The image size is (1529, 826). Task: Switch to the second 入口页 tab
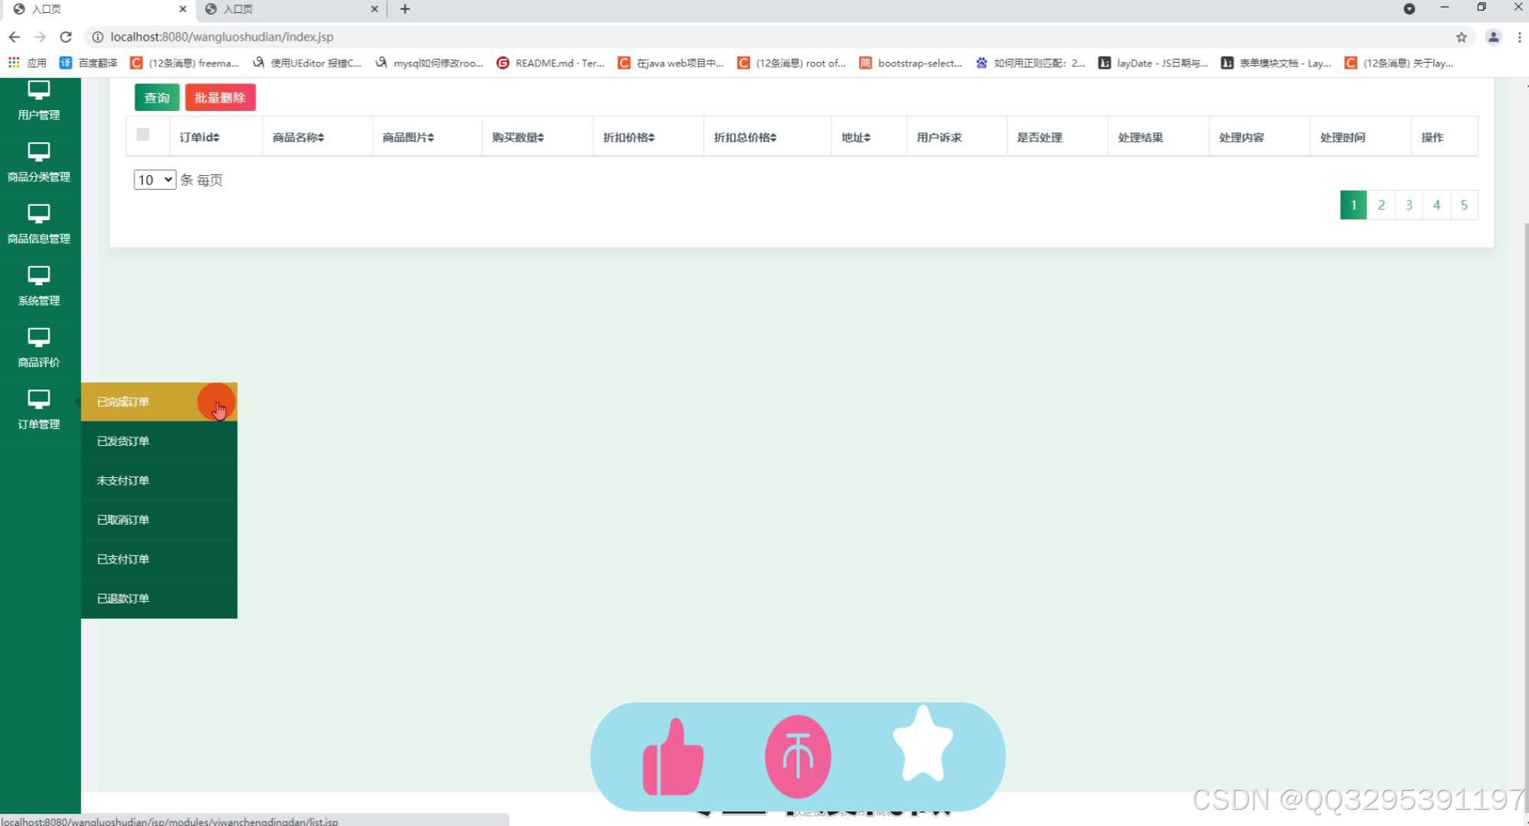pyautogui.click(x=291, y=9)
